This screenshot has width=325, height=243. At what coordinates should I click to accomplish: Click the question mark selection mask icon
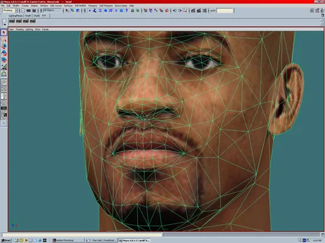coord(127,10)
